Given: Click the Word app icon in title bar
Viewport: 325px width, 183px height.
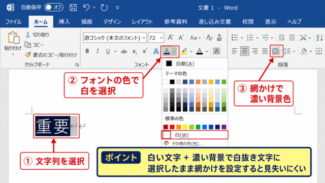Looking at the screenshot, I should pos(10,8).
